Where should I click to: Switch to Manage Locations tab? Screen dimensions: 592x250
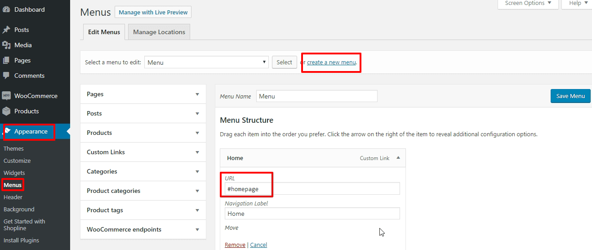pyautogui.click(x=159, y=32)
